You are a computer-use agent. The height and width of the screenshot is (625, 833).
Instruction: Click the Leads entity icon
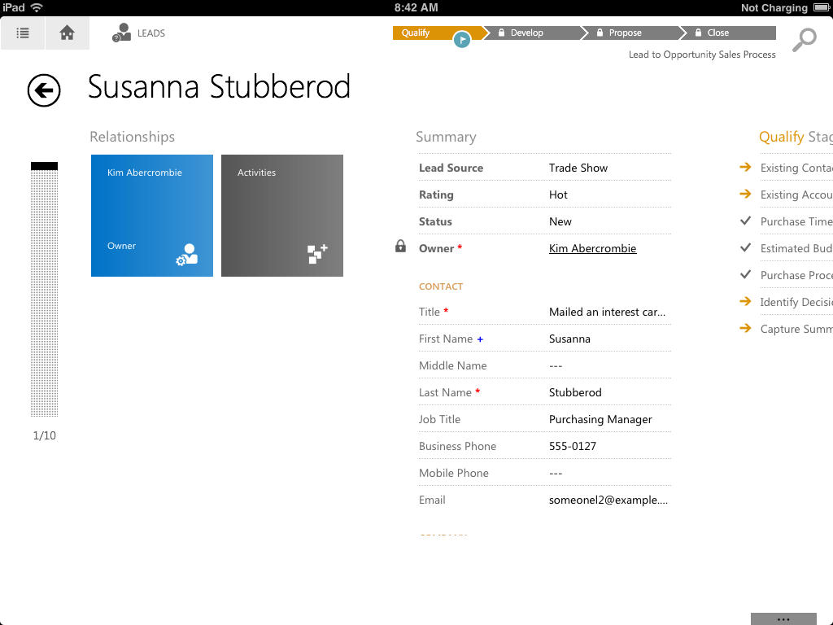[121, 33]
